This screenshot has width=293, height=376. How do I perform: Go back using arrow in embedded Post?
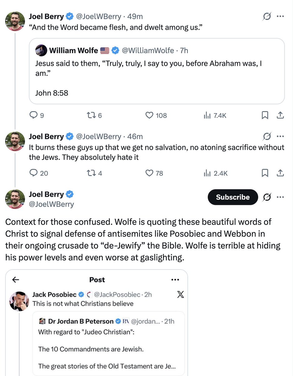16,279
